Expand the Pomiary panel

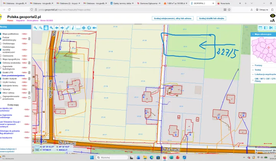(x=260, y=65)
